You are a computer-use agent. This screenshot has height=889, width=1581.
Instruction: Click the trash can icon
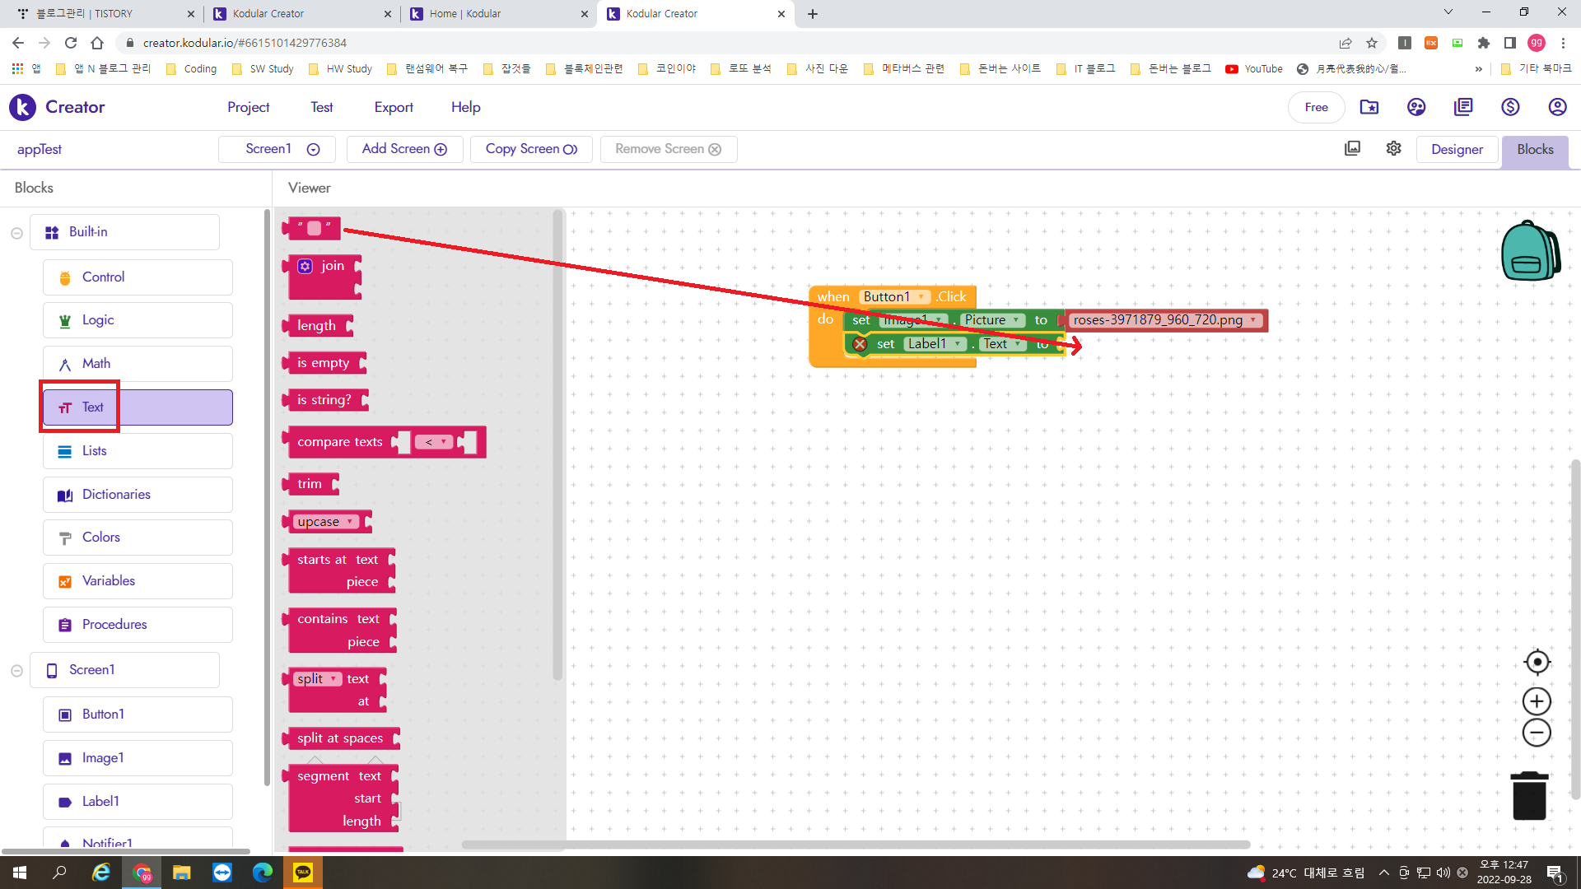click(1529, 795)
